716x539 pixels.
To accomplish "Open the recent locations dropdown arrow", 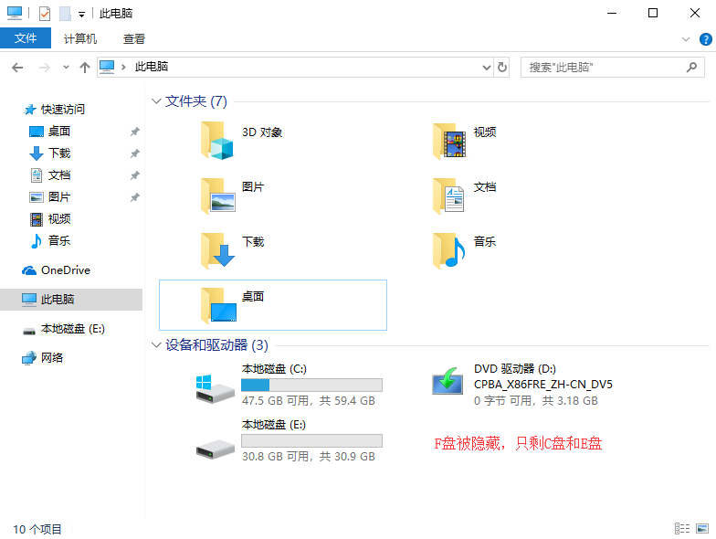I will (66, 68).
